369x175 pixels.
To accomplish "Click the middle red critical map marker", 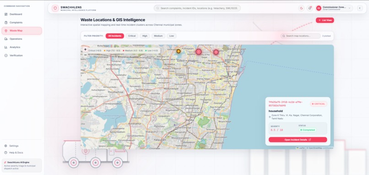I will pyautogui.click(x=199, y=52).
